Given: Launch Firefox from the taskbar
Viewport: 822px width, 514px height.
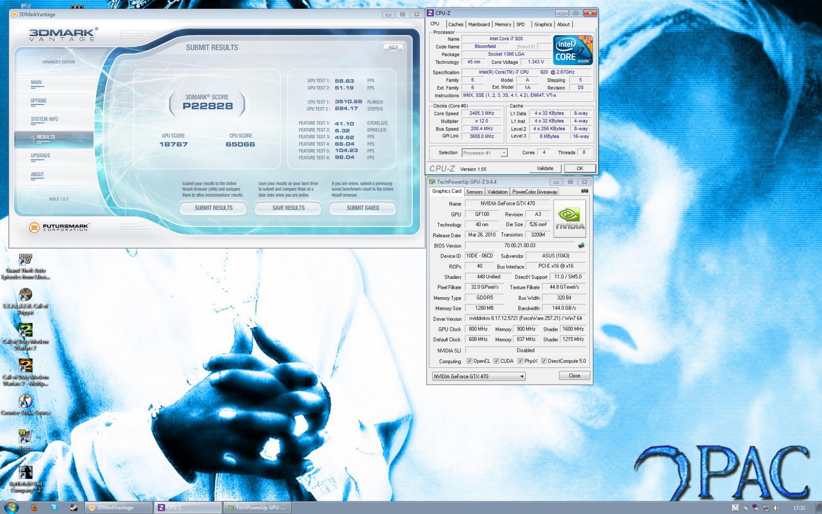Looking at the screenshot, I should pos(35,507).
